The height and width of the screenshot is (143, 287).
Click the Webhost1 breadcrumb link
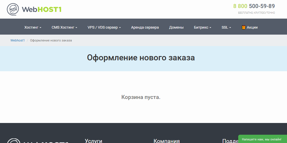18,40
